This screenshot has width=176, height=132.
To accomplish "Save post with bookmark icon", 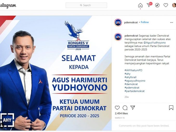I will pos(171,108).
